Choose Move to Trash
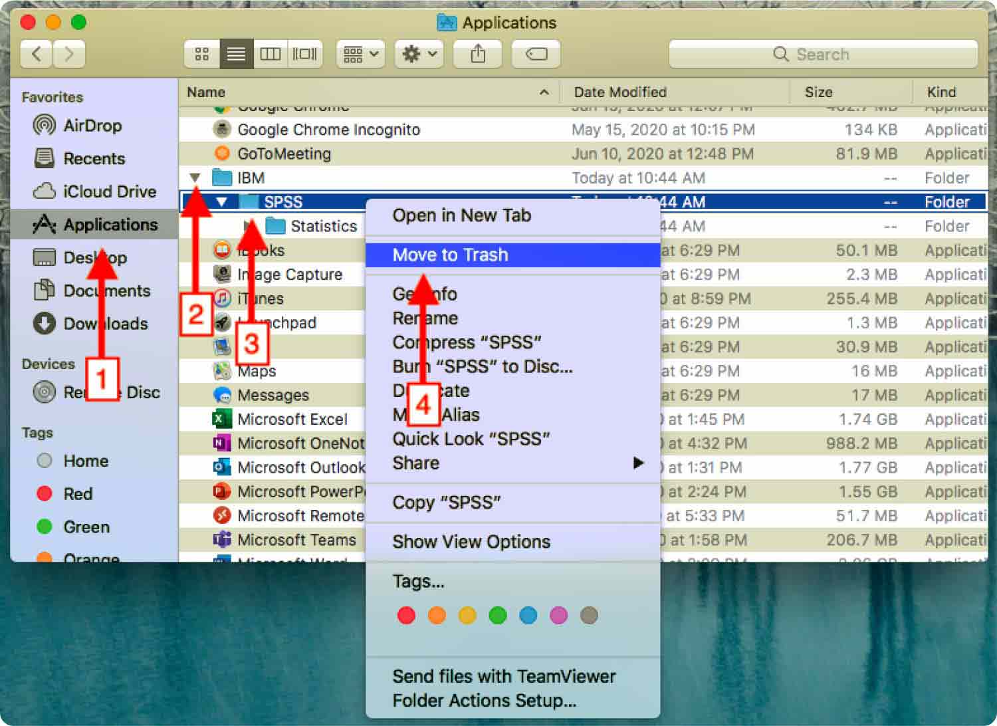This screenshot has width=997, height=726. click(x=512, y=255)
